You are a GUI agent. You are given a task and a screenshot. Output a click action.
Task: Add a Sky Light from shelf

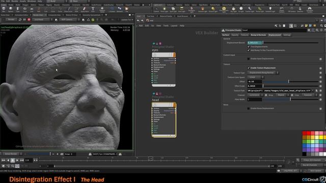[234, 9]
